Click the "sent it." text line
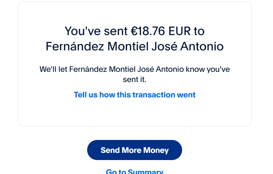Viewport: 273px width, 174px height. point(134,80)
